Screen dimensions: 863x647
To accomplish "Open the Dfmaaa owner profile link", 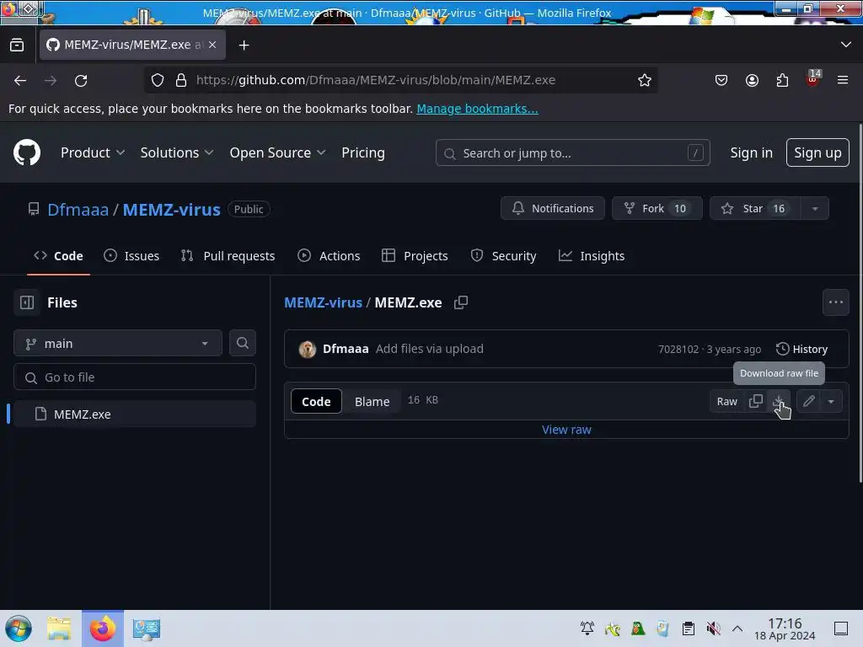I will pos(78,209).
